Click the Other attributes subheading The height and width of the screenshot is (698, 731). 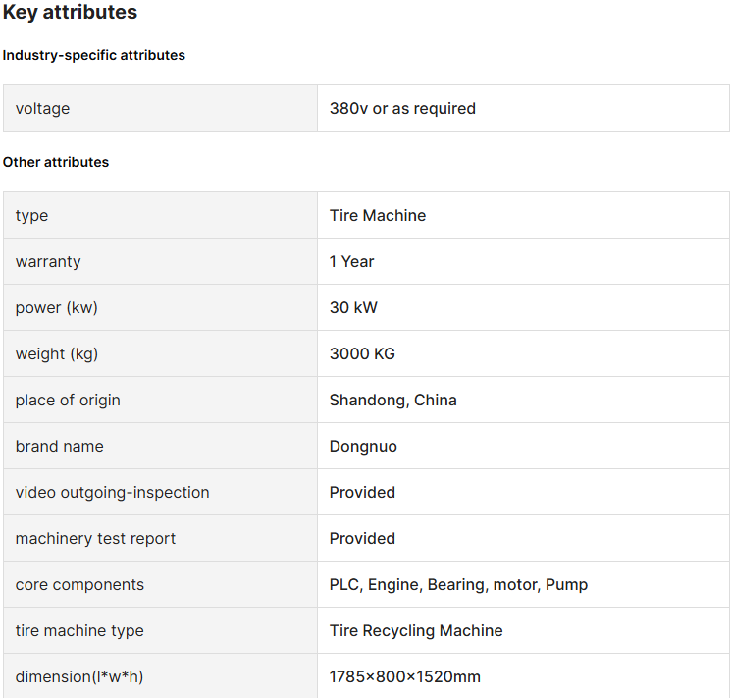point(56,162)
